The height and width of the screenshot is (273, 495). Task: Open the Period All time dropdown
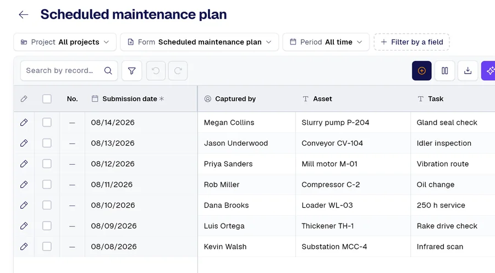point(326,42)
